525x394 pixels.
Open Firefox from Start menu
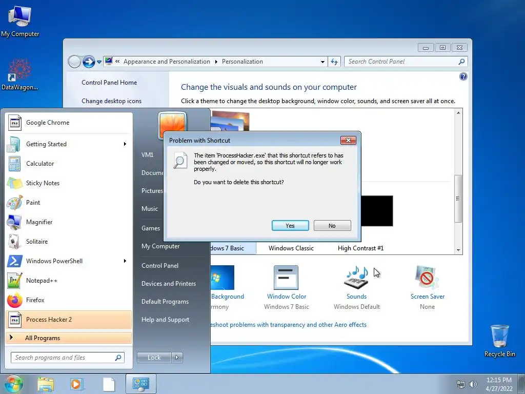click(x=69, y=300)
